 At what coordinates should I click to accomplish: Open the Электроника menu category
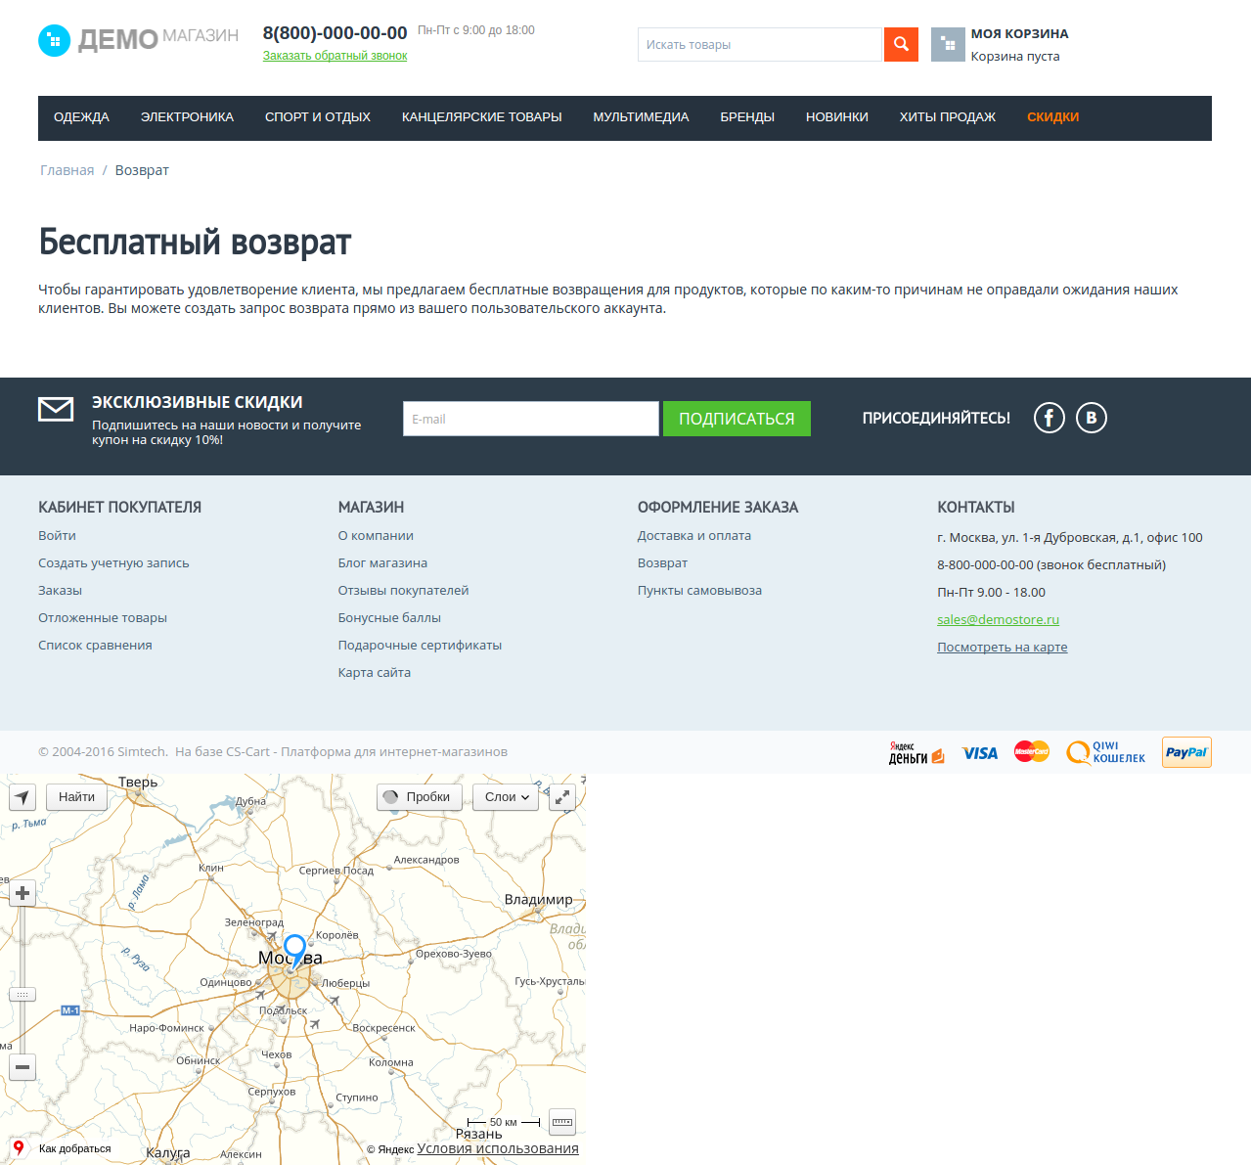[x=187, y=117]
